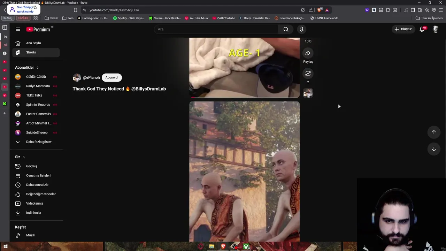Open File Explorer on taskbar
Viewport: 446px width, 251px height.
(x=212, y=247)
